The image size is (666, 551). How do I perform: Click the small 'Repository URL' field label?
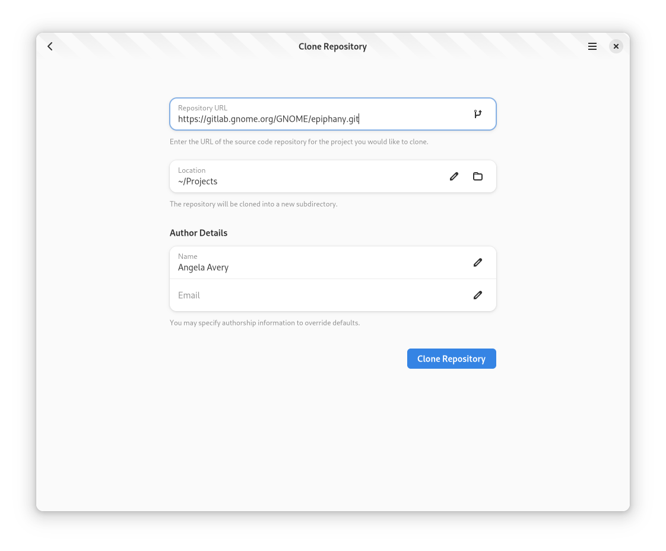202,108
